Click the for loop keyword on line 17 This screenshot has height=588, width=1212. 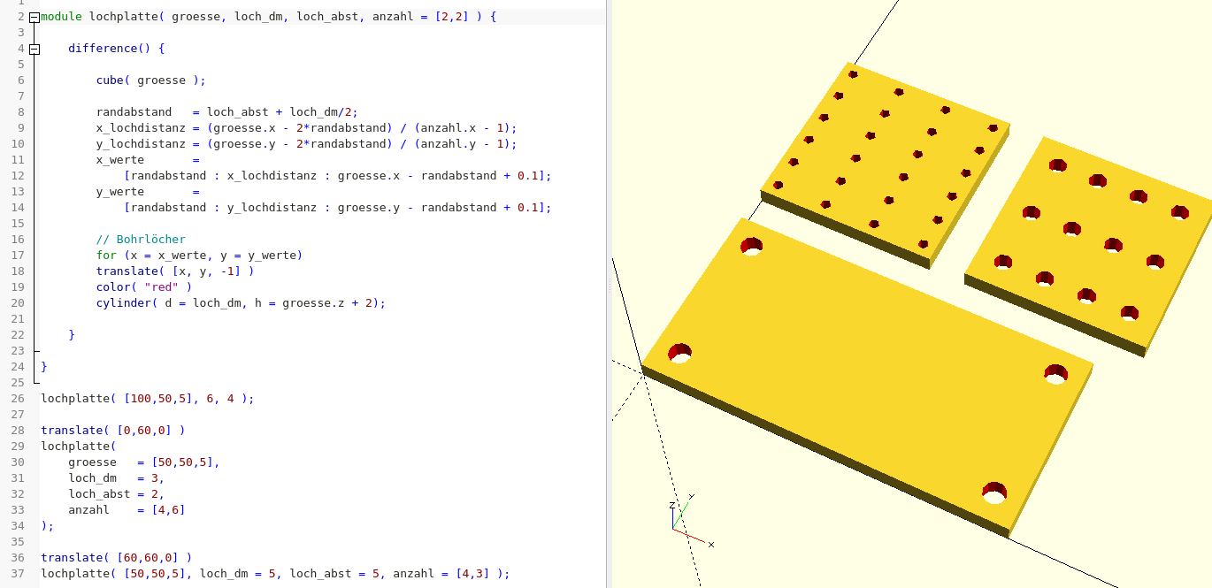pyautogui.click(x=106, y=256)
